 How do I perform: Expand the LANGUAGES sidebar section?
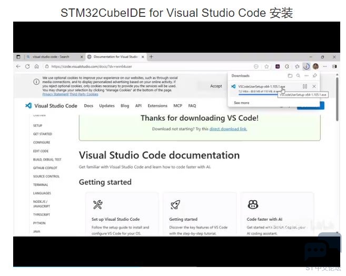pos(42,193)
